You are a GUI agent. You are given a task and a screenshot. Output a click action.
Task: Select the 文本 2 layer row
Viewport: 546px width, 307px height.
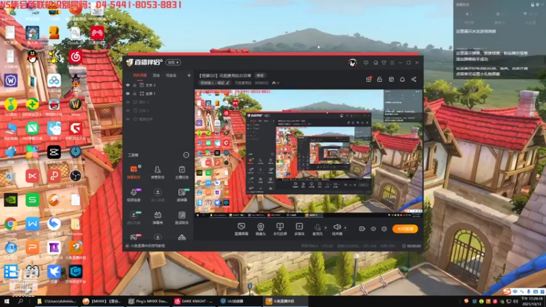[x=158, y=85]
